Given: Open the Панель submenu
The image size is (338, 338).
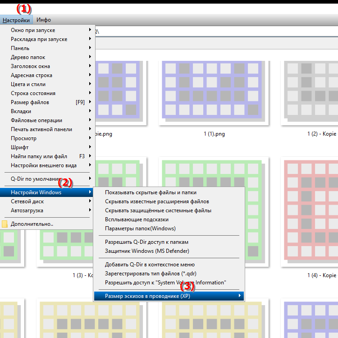Looking at the screenshot, I should click(48, 48).
